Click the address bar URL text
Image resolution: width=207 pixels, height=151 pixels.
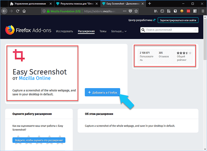click(x=100, y=11)
